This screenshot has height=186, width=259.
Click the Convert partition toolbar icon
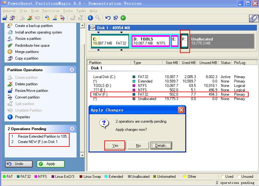(62, 18)
